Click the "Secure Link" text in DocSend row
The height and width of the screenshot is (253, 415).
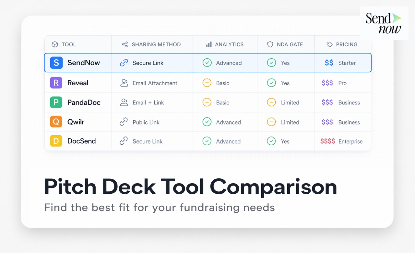[x=147, y=141]
